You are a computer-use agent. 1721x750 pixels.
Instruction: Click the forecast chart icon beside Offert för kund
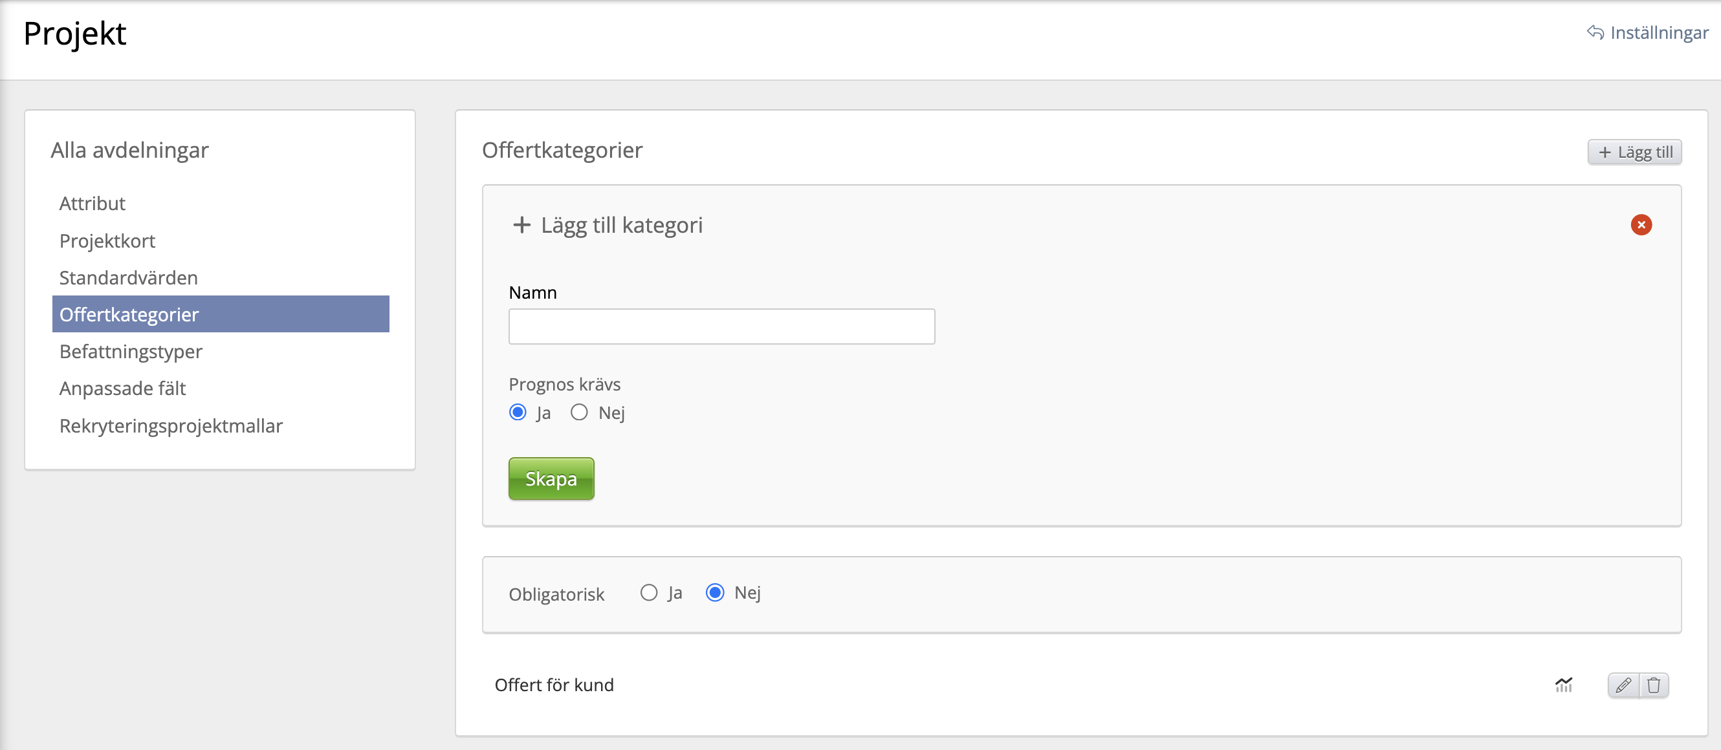pyautogui.click(x=1563, y=685)
